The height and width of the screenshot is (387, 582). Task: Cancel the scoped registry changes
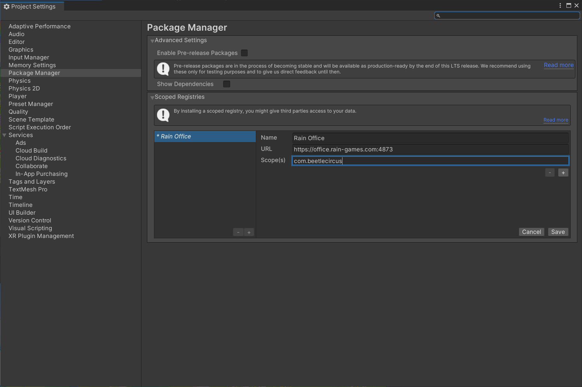point(531,232)
